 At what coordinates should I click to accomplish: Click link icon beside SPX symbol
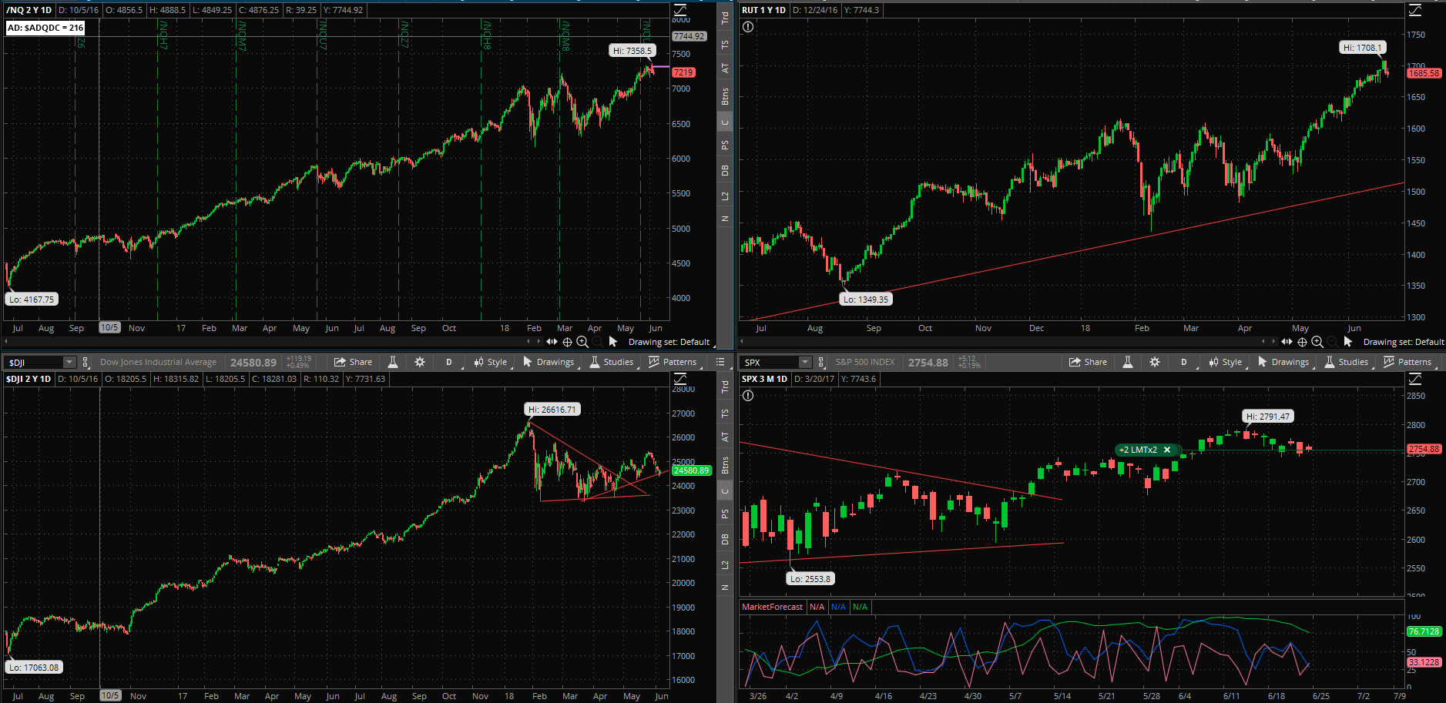(x=820, y=362)
